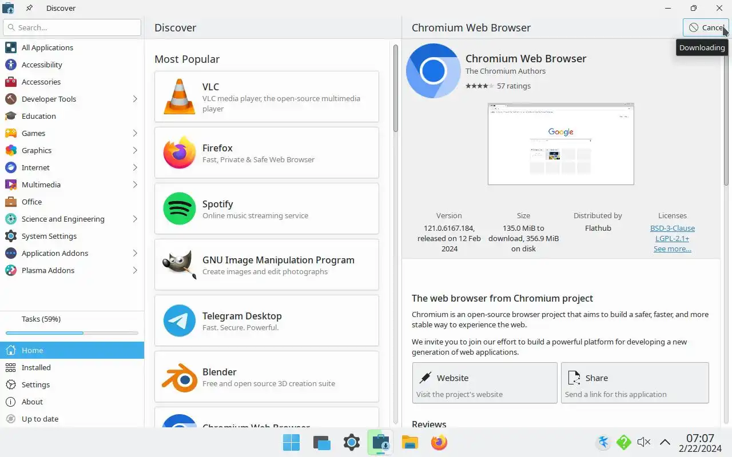This screenshot has width=732, height=457.
Task: Click the large Chromium logo in details
Action: click(433, 71)
